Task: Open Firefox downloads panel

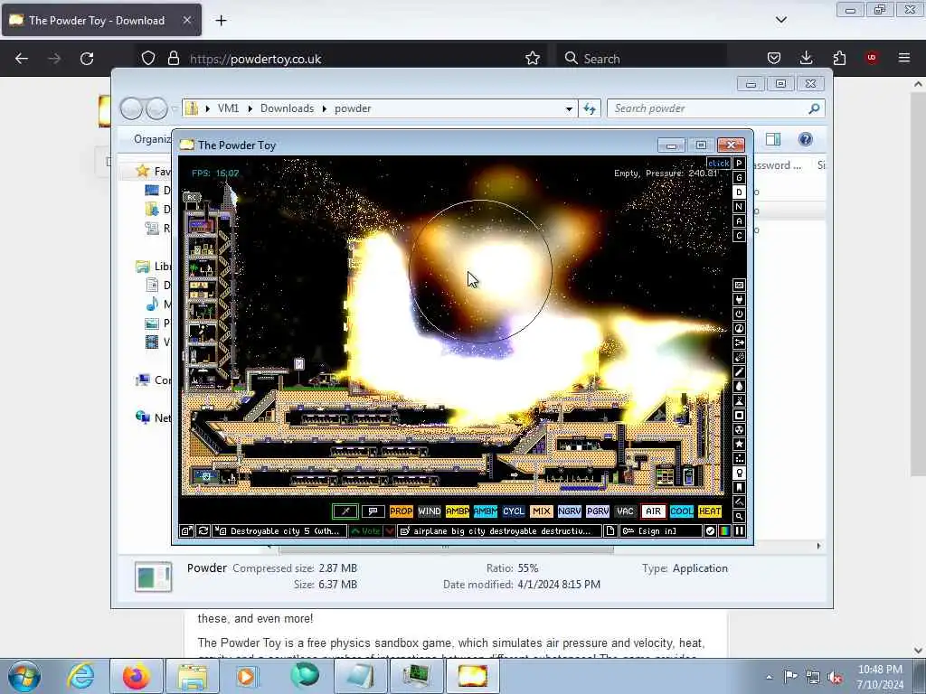Action: click(x=806, y=58)
